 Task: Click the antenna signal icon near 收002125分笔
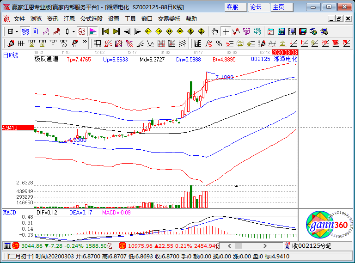pos(287,245)
